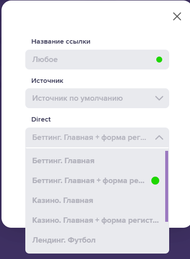Expand the Источник dropdown via its chevron
Image resolution: width=190 pixels, height=259 pixels.
pyautogui.click(x=159, y=98)
